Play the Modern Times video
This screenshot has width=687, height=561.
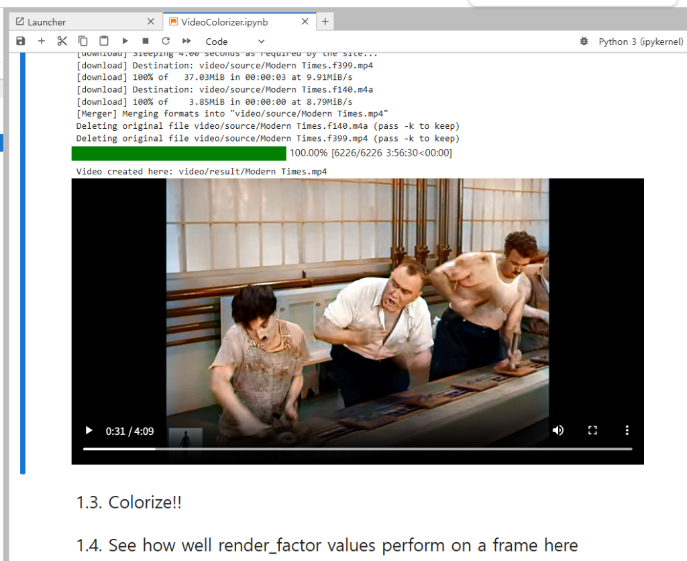point(89,430)
